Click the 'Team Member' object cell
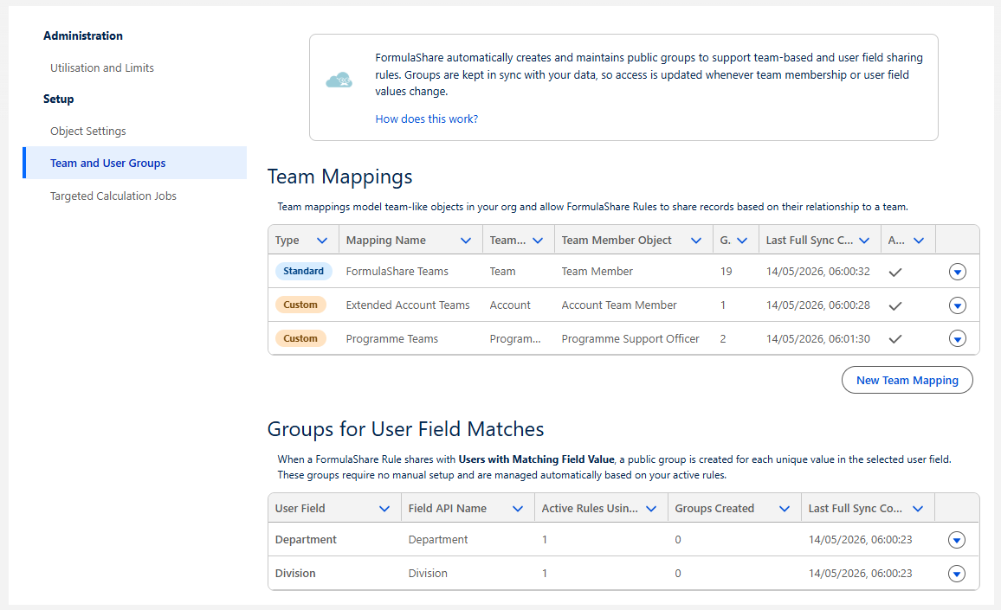The width and height of the screenshot is (1001, 610). point(597,271)
